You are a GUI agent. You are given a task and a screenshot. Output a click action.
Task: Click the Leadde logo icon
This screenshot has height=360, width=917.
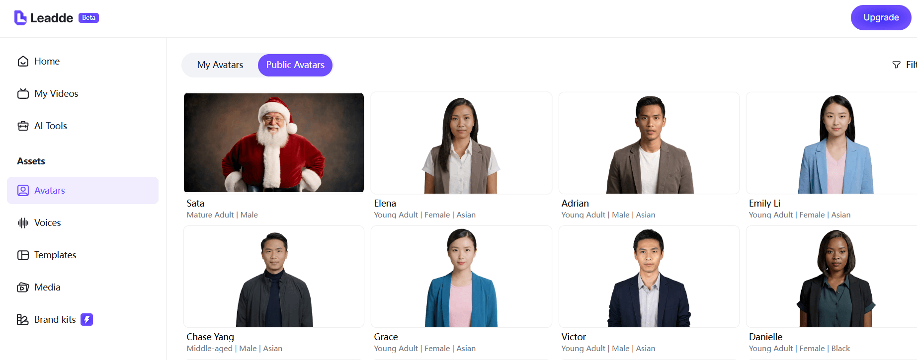coord(20,18)
